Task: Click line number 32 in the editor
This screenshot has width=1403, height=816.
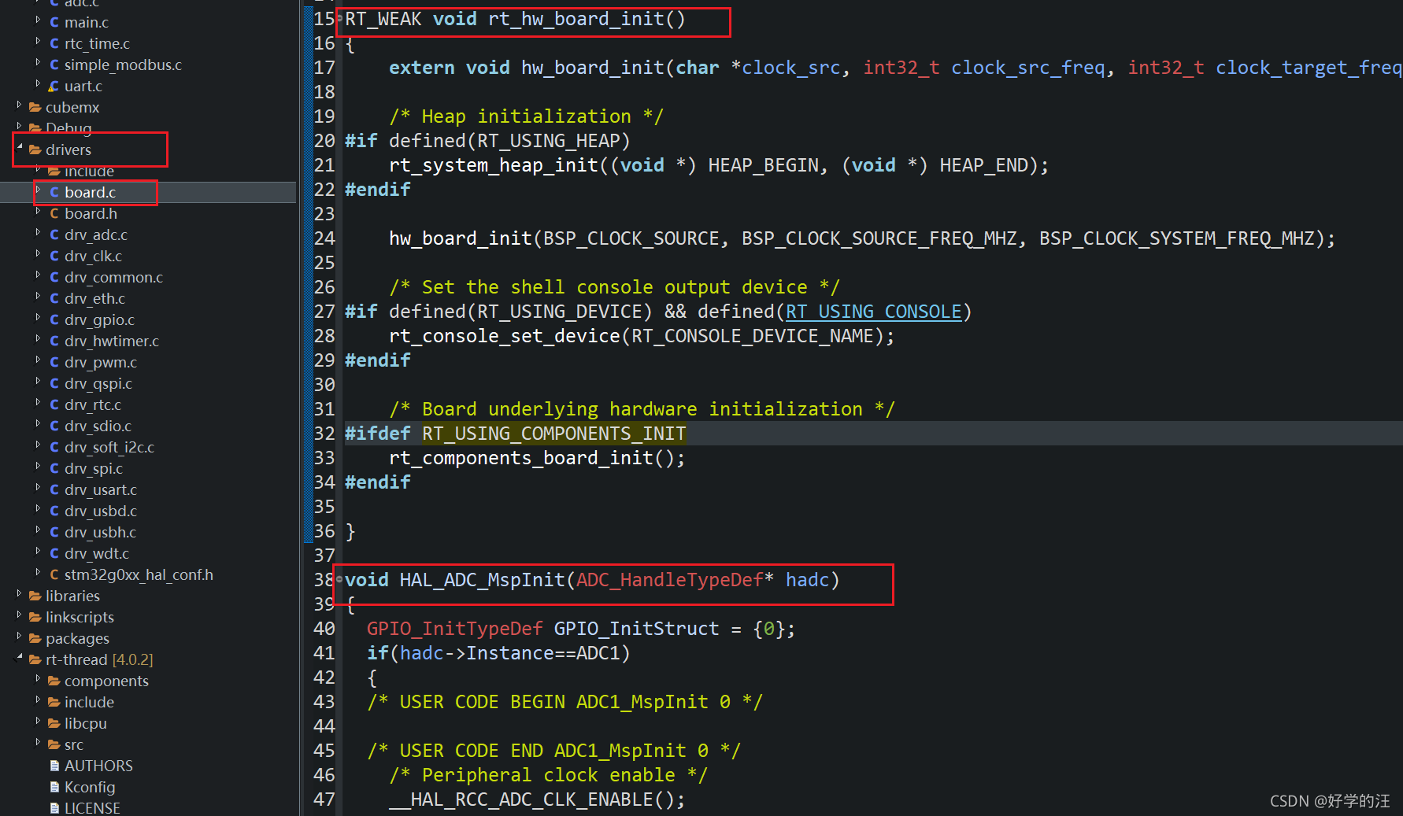Action: [324, 433]
